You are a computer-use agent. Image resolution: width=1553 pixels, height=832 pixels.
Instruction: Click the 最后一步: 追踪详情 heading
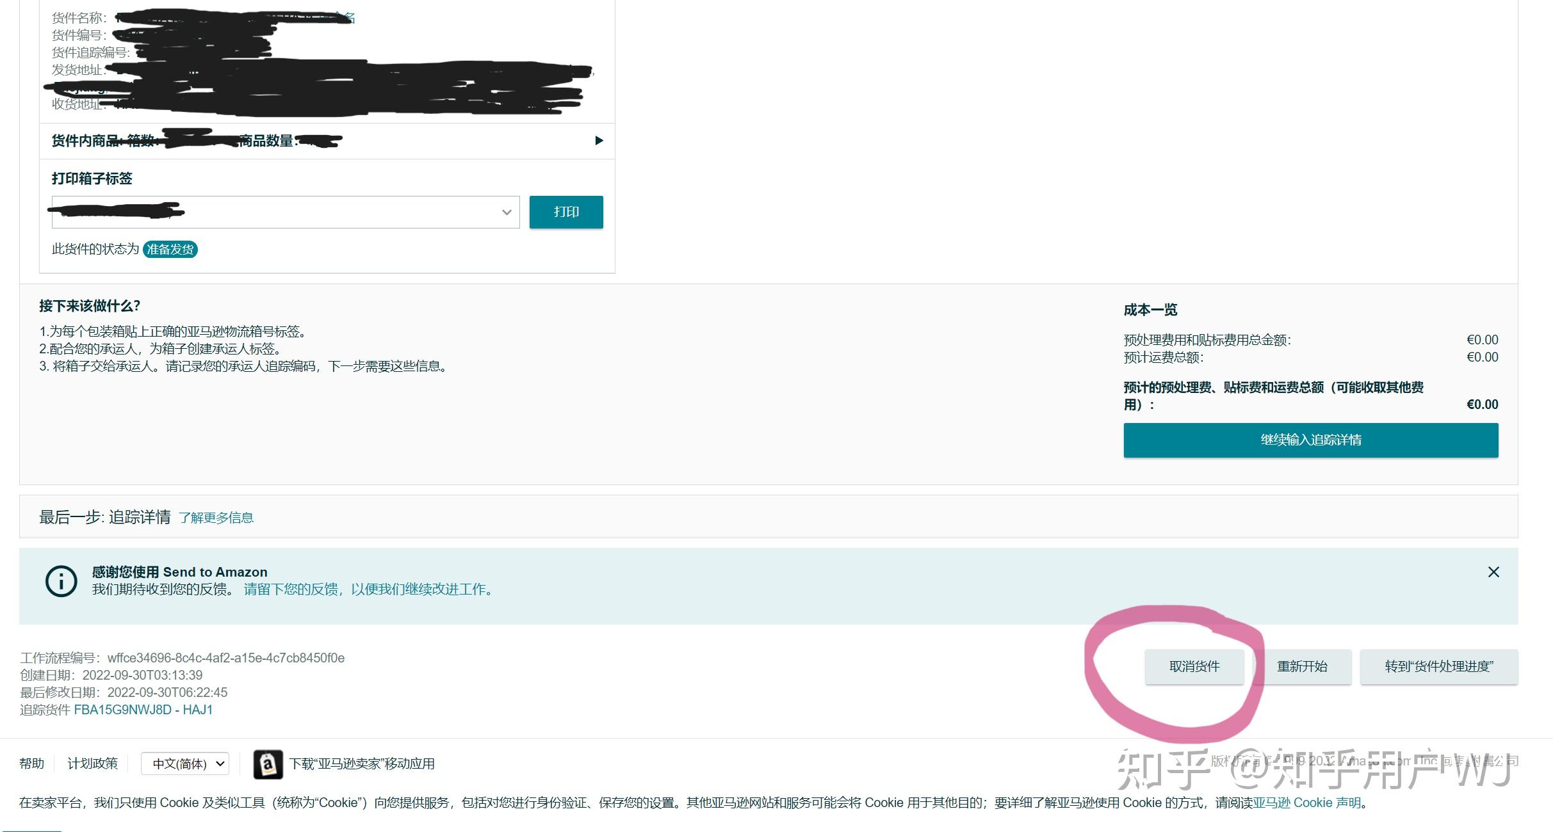(105, 517)
